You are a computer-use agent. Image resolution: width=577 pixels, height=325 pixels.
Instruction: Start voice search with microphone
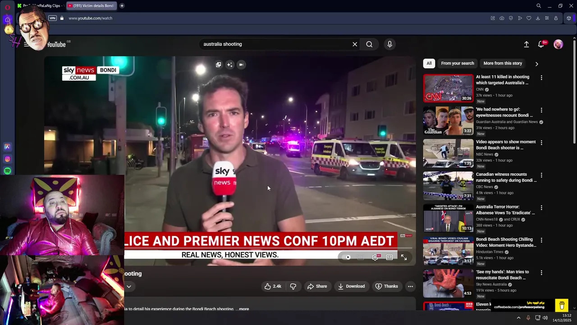pos(390,44)
